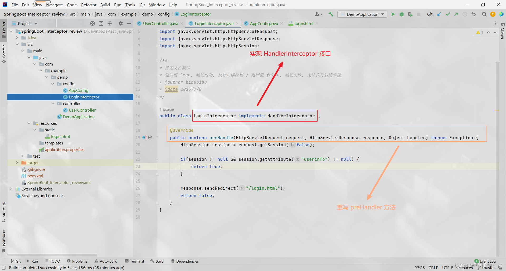
Task: Collapse the config package
Action: coord(52,84)
